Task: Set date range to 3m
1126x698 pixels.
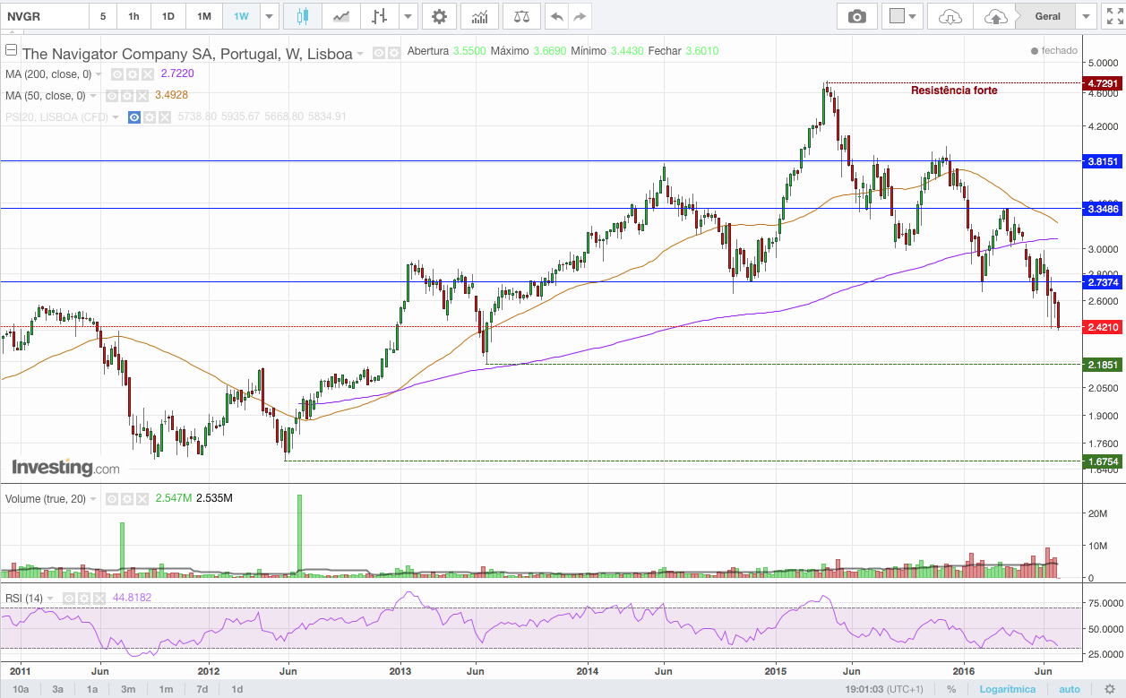Action: [129, 689]
